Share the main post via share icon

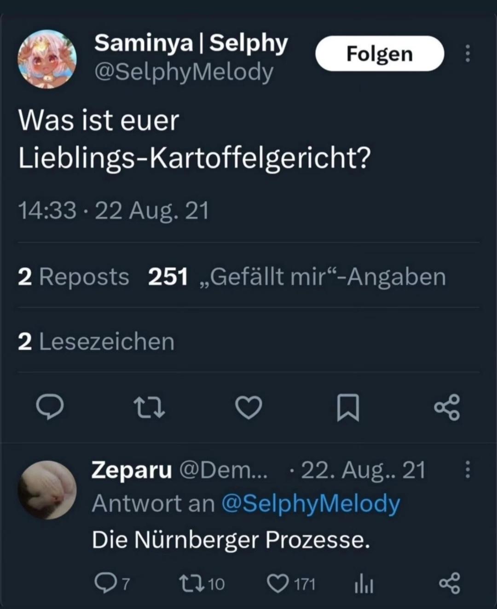click(x=447, y=408)
